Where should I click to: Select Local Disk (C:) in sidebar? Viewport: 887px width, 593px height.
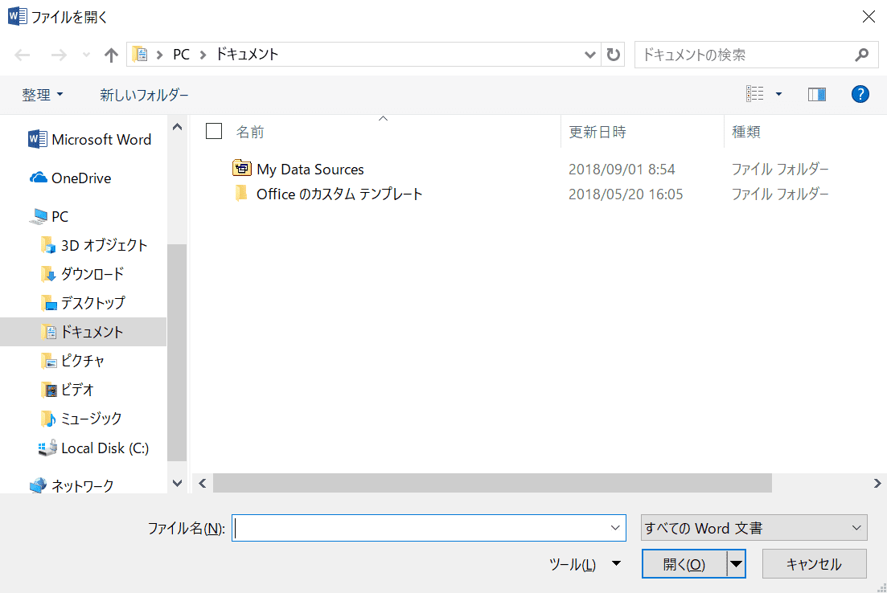point(93,448)
